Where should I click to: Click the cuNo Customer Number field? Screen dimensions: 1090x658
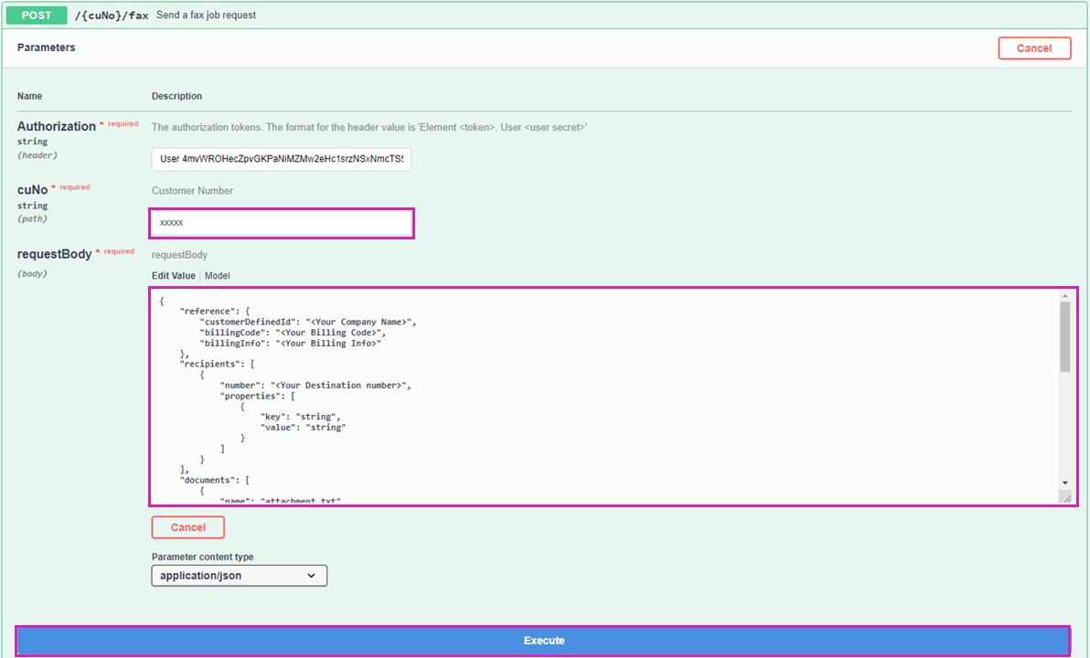[x=281, y=223]
